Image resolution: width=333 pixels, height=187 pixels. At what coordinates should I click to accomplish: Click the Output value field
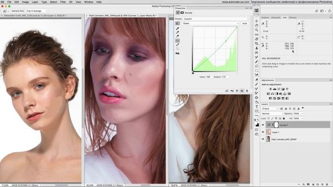point(225,77)
